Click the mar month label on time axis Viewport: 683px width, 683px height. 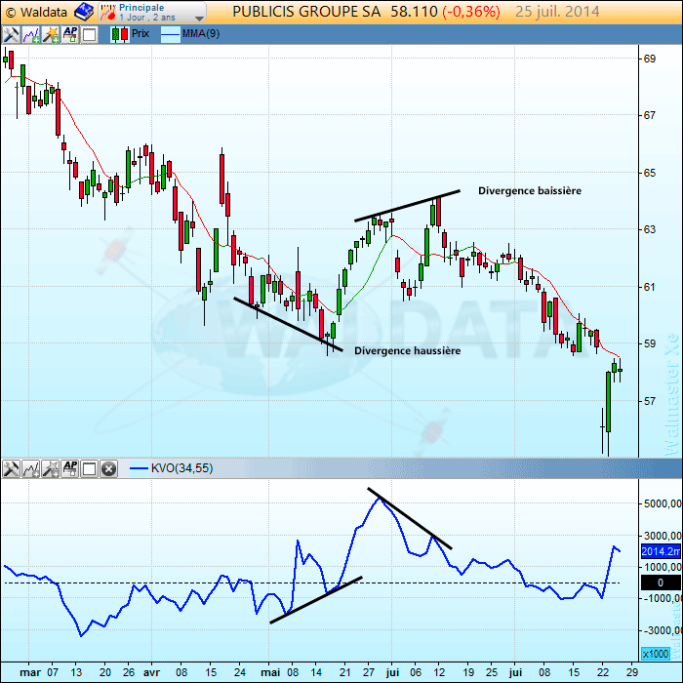30,672
